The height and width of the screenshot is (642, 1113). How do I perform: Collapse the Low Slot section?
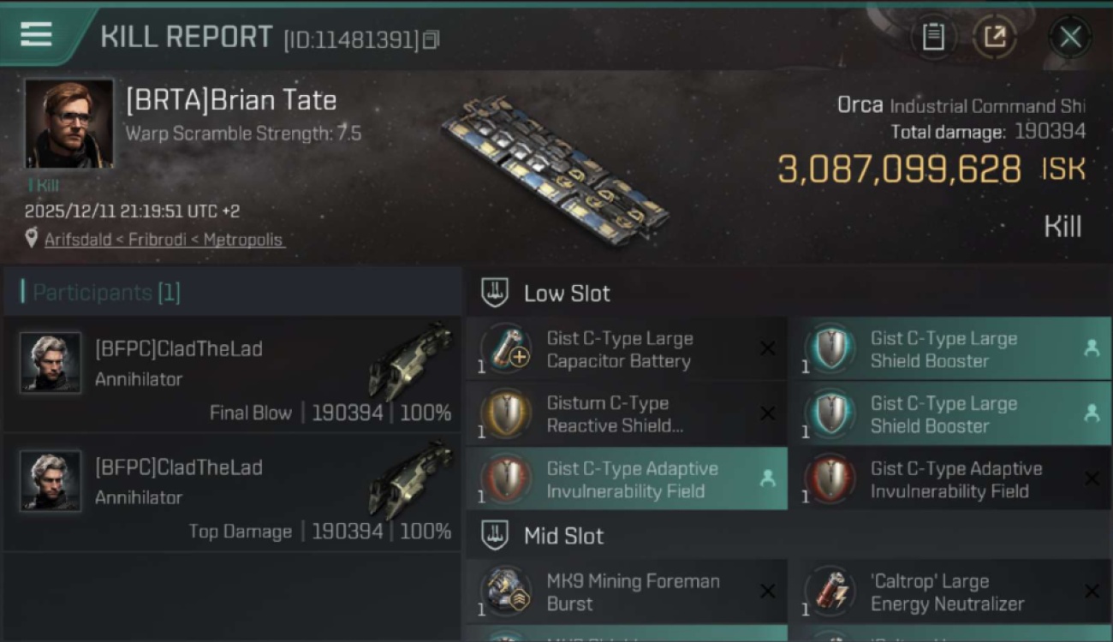pos(496,293)
